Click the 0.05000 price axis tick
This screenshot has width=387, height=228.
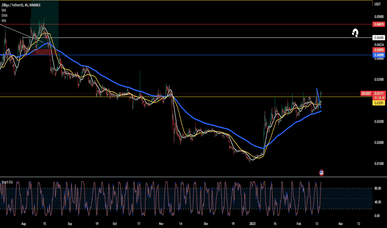[379, 17]
